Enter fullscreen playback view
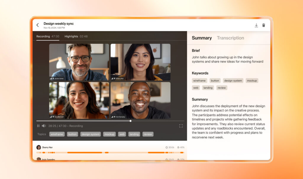 click(181, 126)
